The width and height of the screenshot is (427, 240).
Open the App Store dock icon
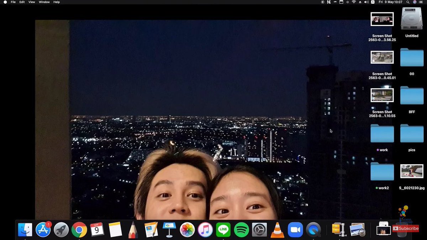pyautogui.click(x=43, y=230)
